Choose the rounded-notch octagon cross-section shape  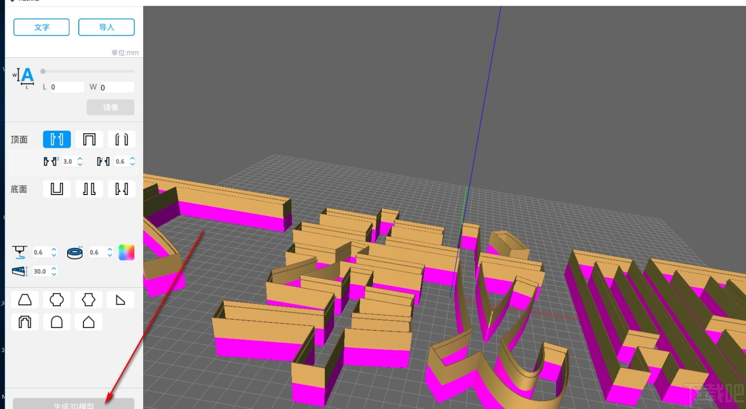click(56, 299)
